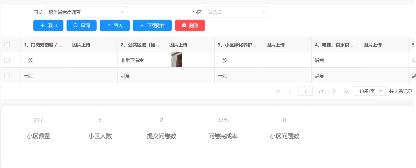Open the uploaded image thumbnail
Screen dimensions: 416x168
177,60
